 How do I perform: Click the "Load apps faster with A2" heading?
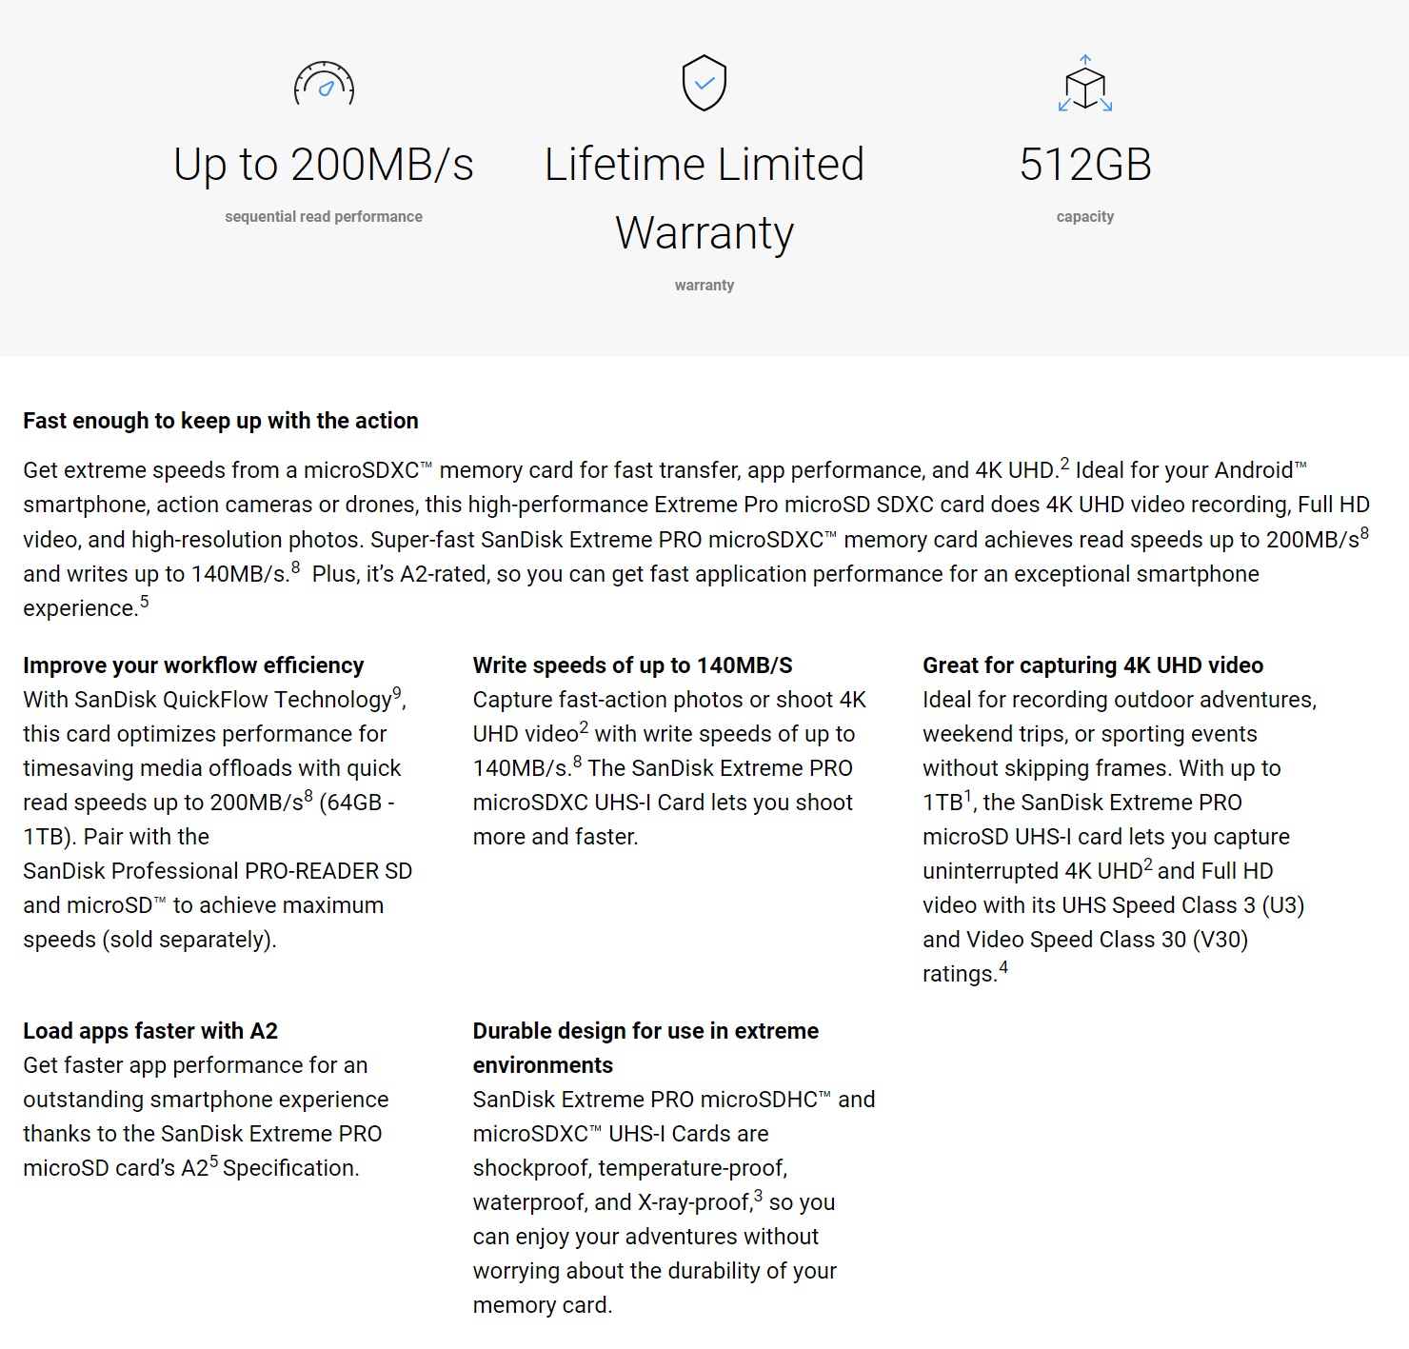click(x=150, y=1031)
